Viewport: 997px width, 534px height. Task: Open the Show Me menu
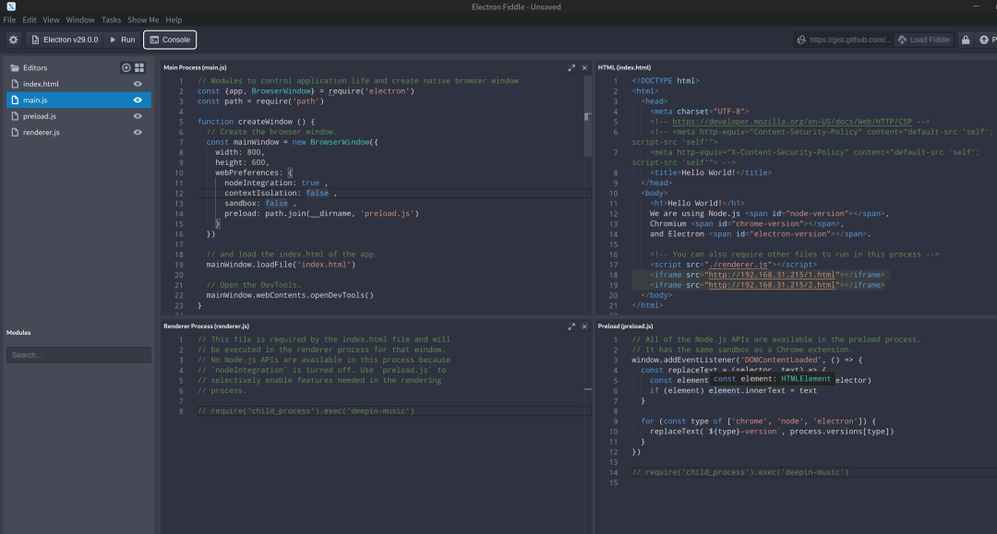point(143,19)
